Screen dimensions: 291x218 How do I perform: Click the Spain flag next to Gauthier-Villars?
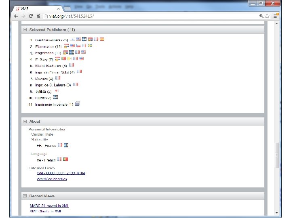pos(102,39)
